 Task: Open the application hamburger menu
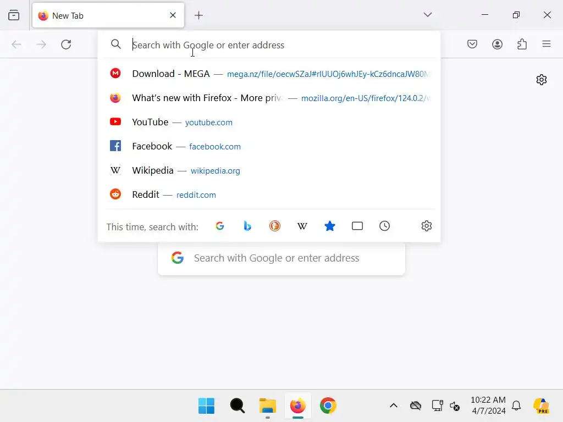tap(547, 44)
